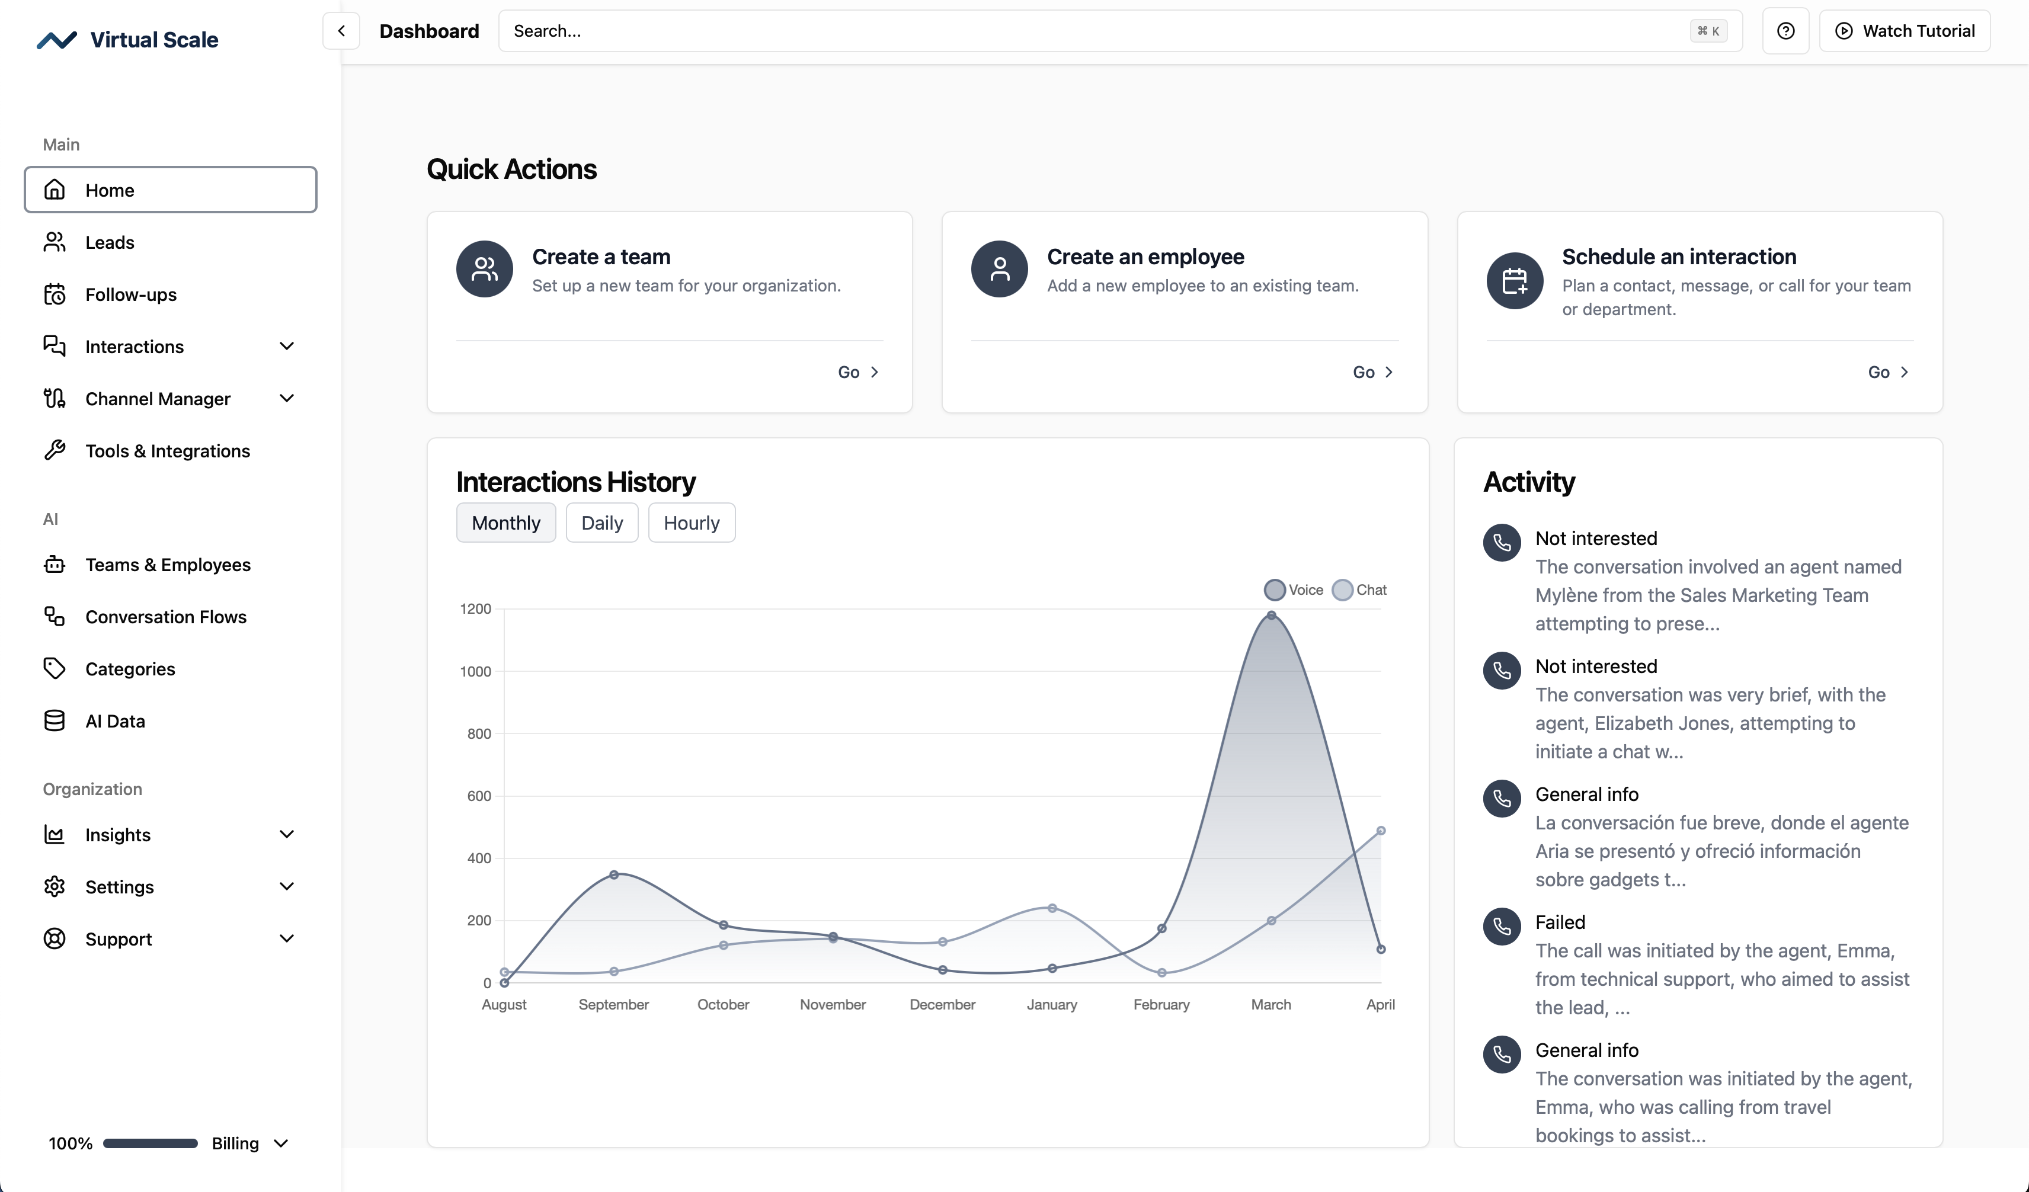Click the Create a team circular icon
Screen dimensions: 2029x1192
click(484, 269)
